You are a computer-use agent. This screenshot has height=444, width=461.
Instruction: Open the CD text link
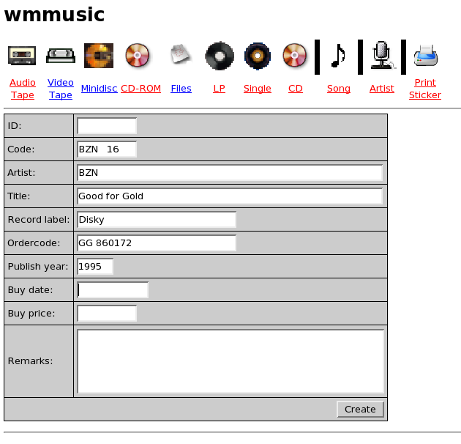pyautogui.click(x=296, y=89)
